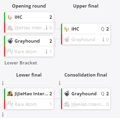This screenshot has width=120, height=118.
Task: Click the Grayhound logo in Opening round
Action: 10,41
